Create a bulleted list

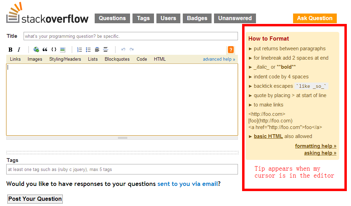tap(88, 50)
